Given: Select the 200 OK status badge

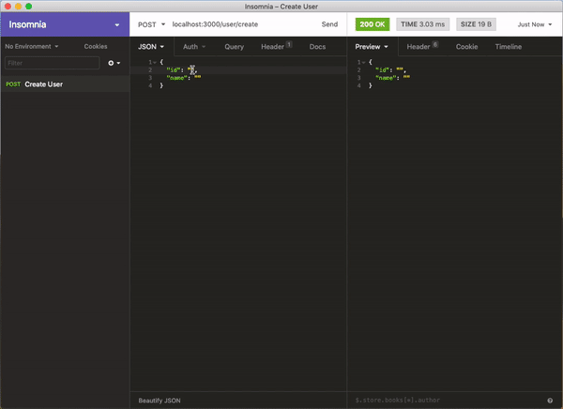Looking at the screenshot, I should tap(373, 24).
